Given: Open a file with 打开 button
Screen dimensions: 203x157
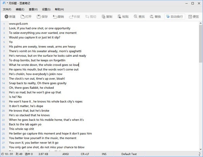Looking at the screenshot, I should point(26,17).
